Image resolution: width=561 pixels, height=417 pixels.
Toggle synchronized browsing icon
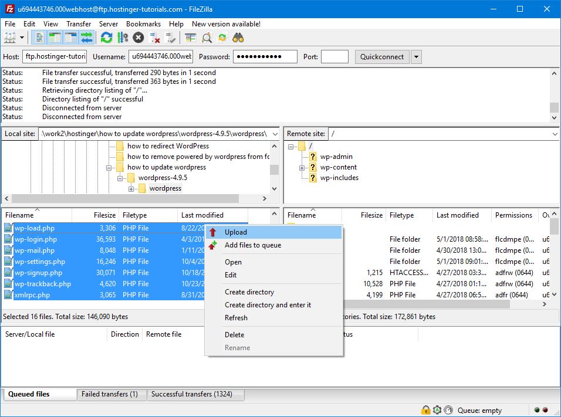coord(222,38)
